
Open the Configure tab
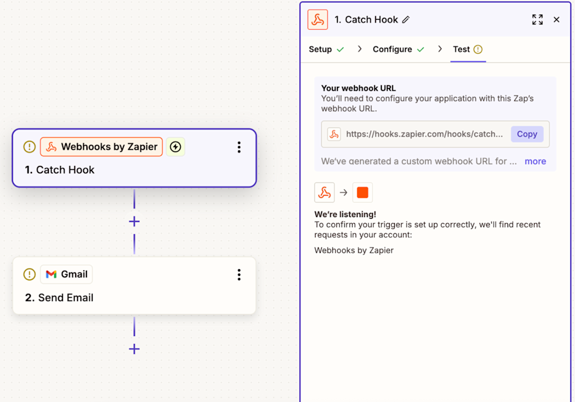pyautogui.click(x=393, y=49)
